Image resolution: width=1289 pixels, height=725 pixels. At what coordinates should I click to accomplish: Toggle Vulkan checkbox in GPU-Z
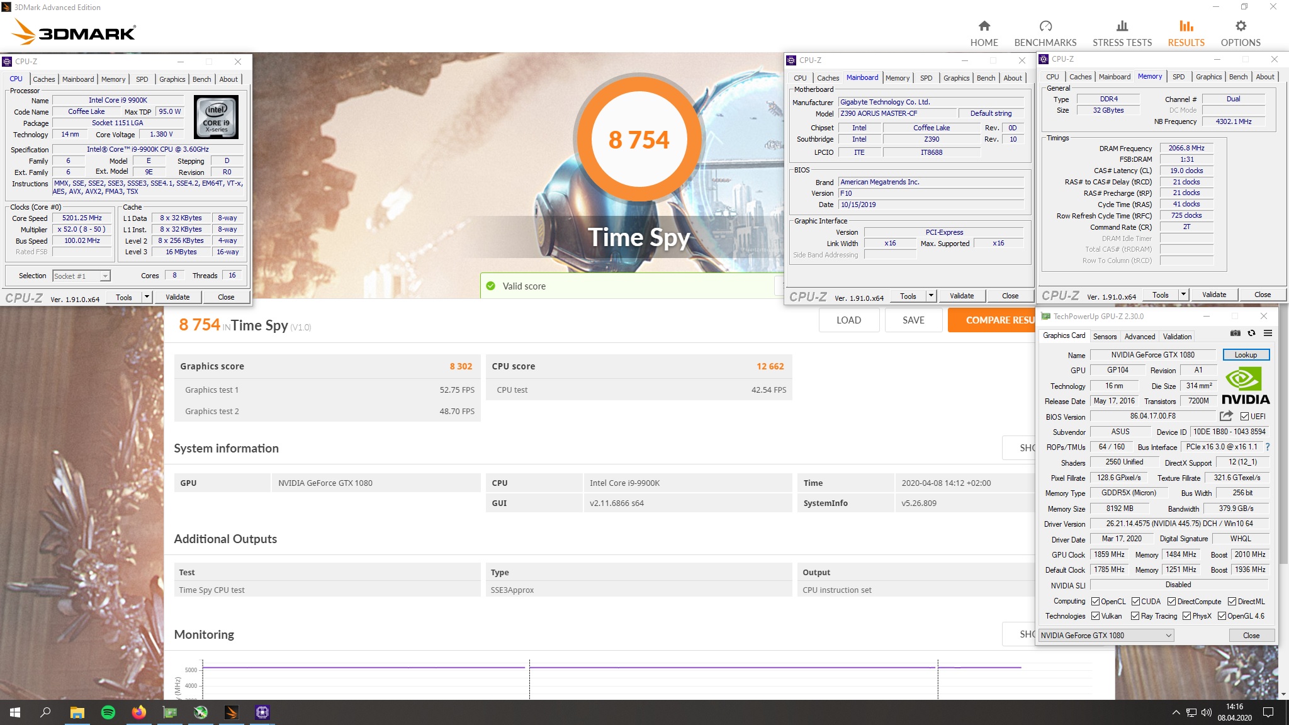[x=1095, y=615]
